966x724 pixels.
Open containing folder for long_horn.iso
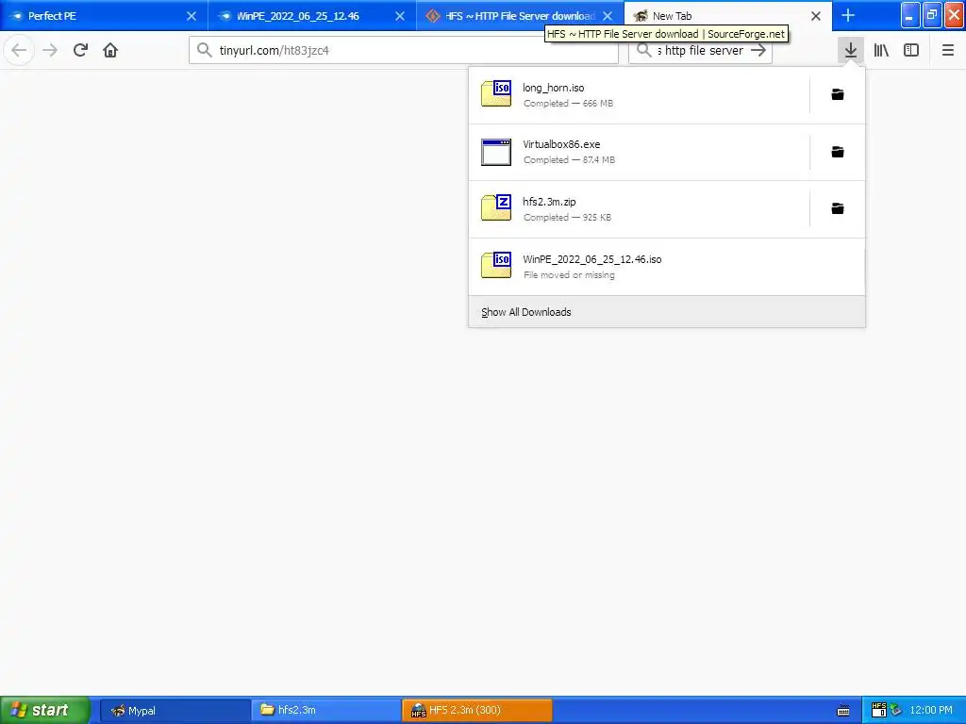[838, 95]
